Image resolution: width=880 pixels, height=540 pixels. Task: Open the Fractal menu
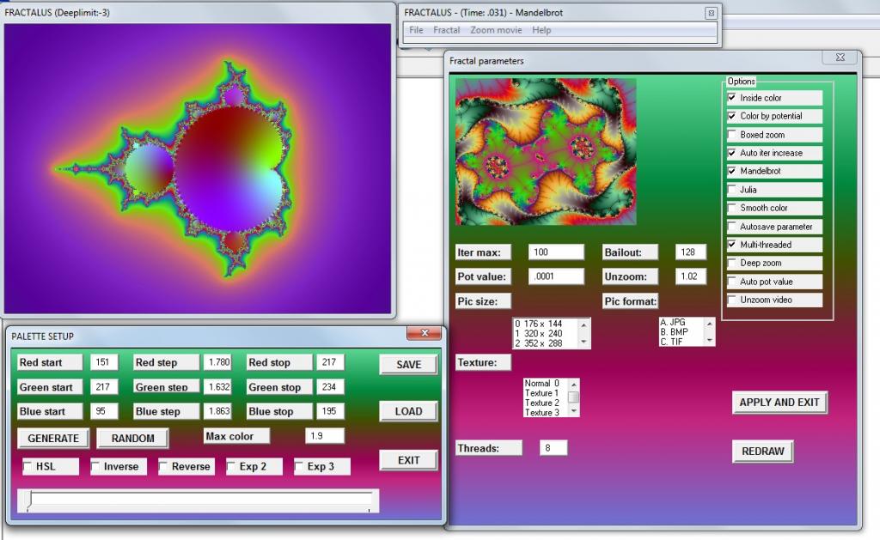click(446, 30)
